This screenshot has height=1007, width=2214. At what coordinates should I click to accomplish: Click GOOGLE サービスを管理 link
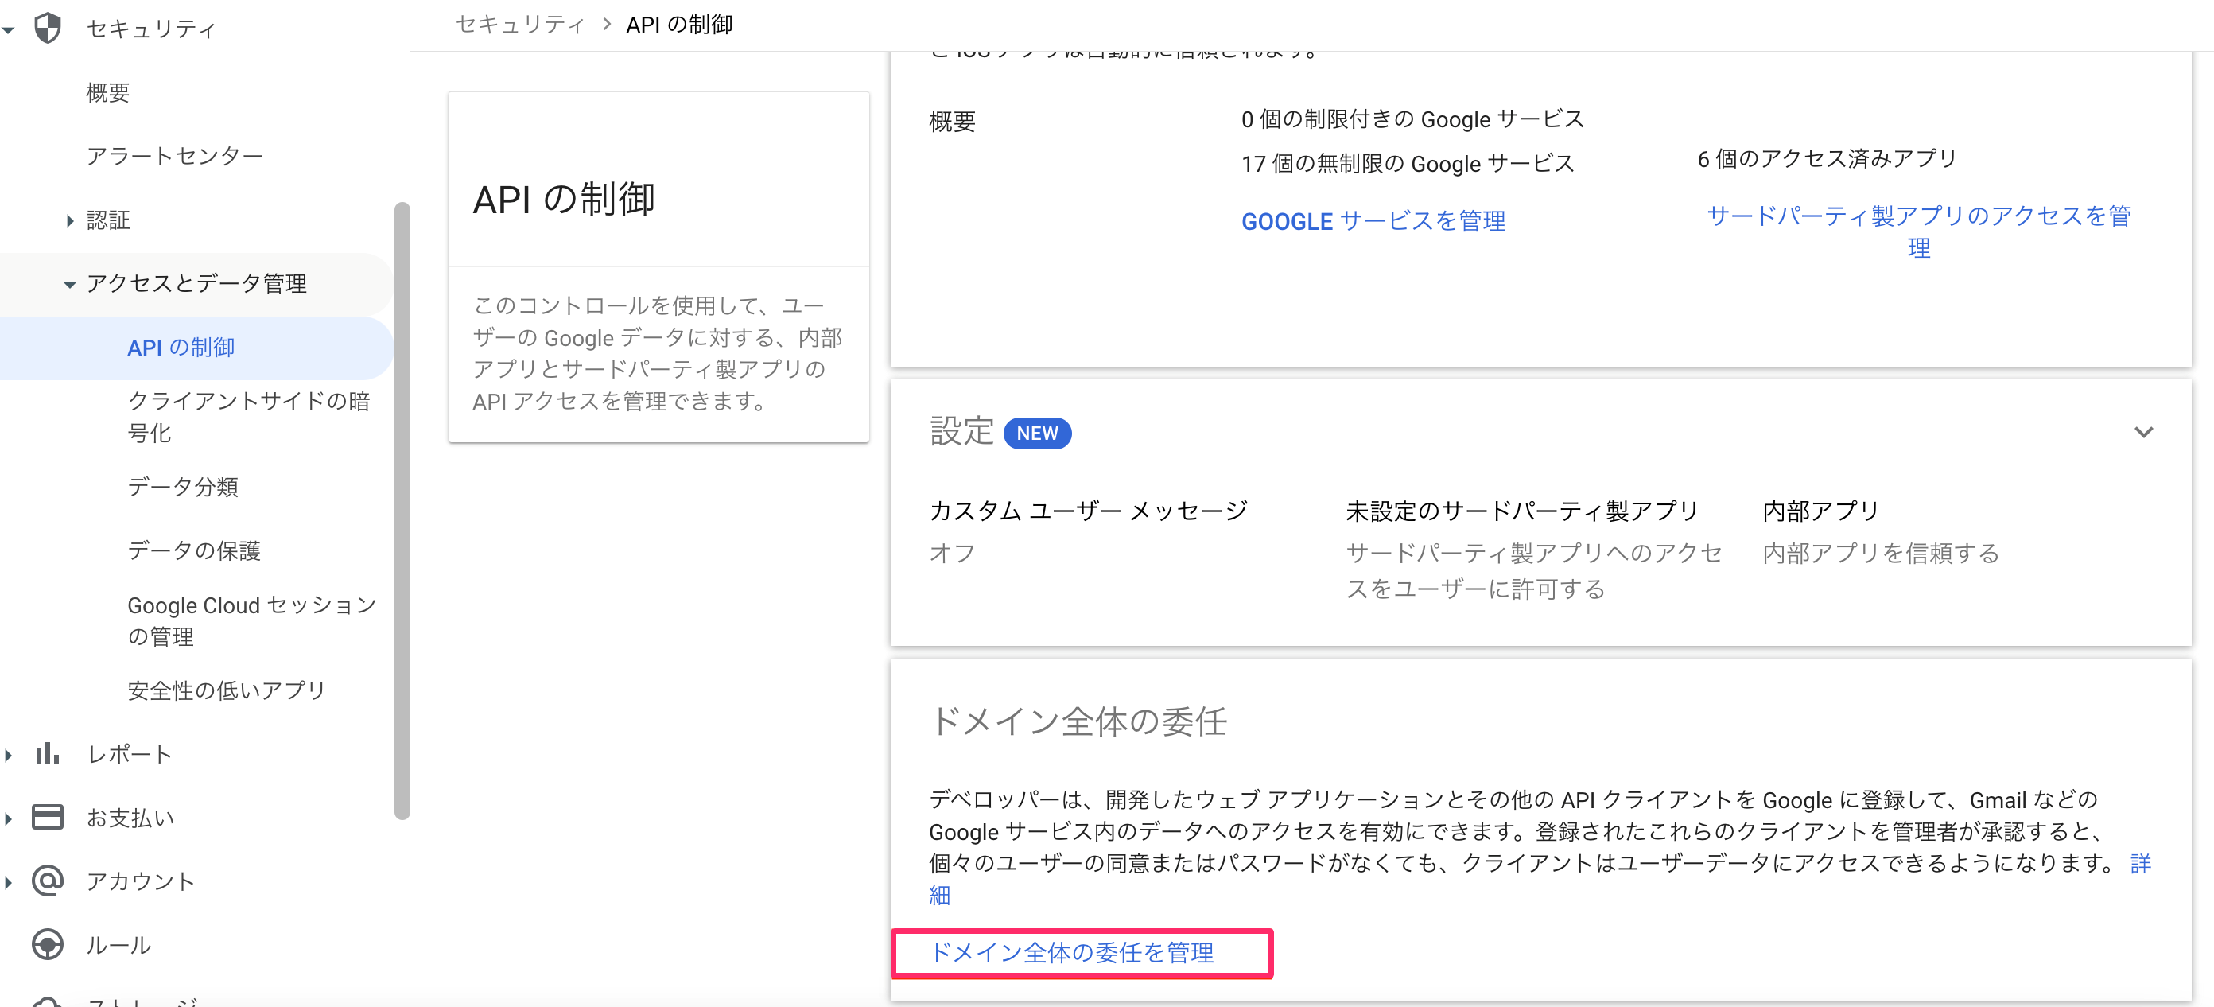1373,221
